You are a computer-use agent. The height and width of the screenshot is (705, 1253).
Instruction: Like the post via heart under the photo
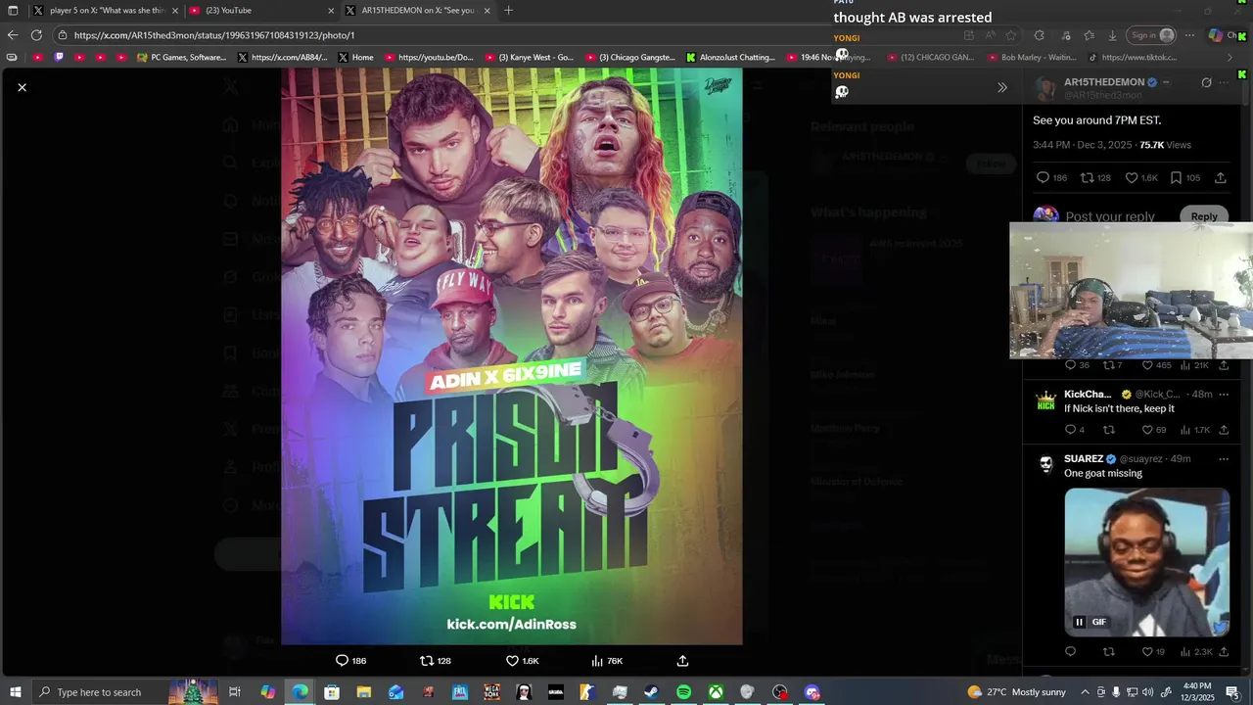[522, 661]
